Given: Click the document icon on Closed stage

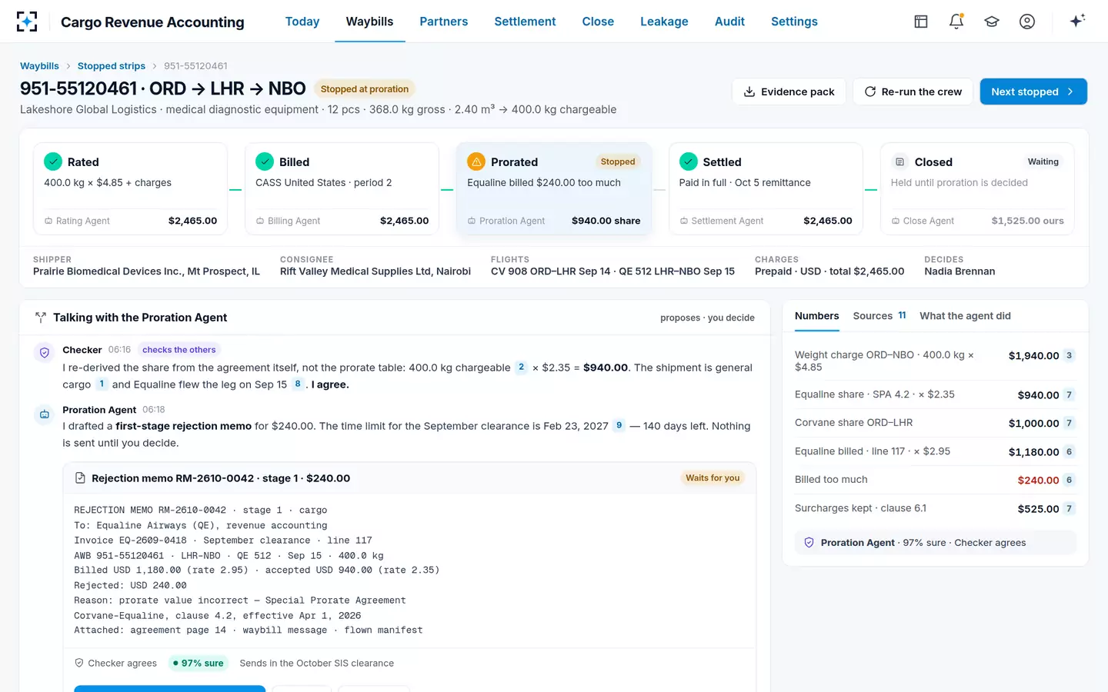Looking at the screenshot, I should click(x=899, y=161).
